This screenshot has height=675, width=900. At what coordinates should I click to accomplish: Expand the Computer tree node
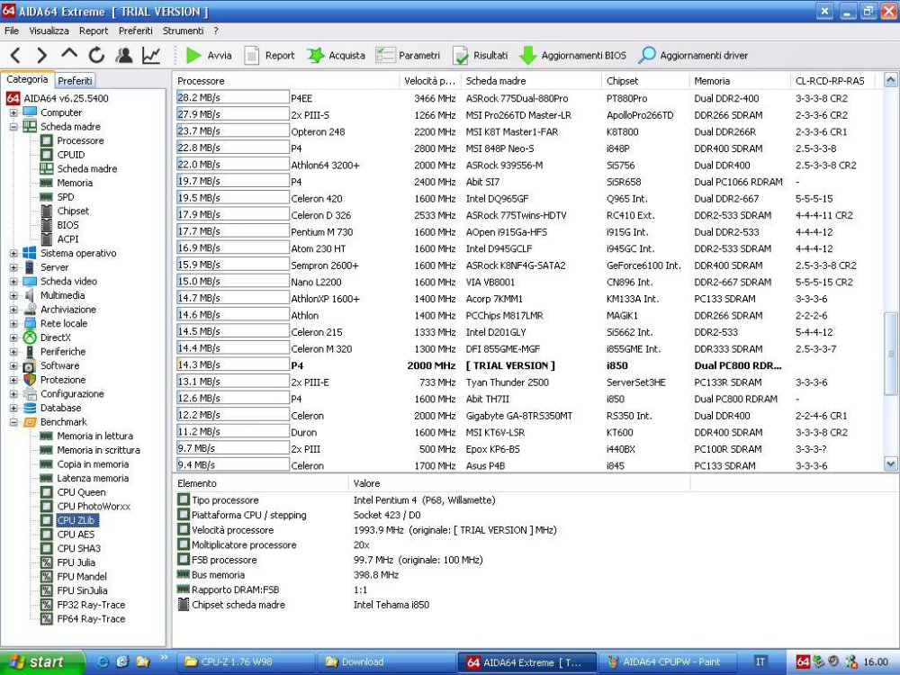(x=13, y=112)
